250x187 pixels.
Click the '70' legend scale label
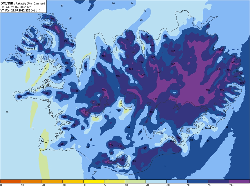pyautogui.click(x=147, y=185)
